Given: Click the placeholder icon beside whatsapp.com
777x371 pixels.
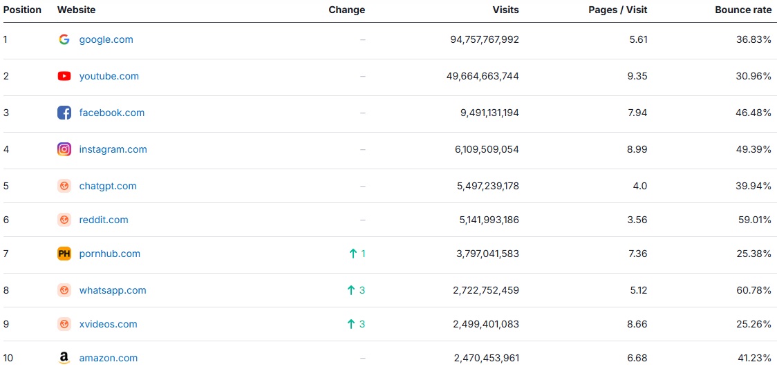Looking at the screenshot, I should [64, 290].
